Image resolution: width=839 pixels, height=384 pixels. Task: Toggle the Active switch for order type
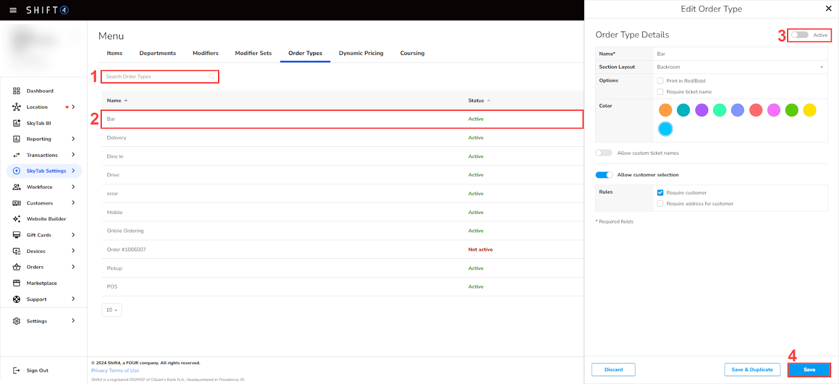coord(800,35)
